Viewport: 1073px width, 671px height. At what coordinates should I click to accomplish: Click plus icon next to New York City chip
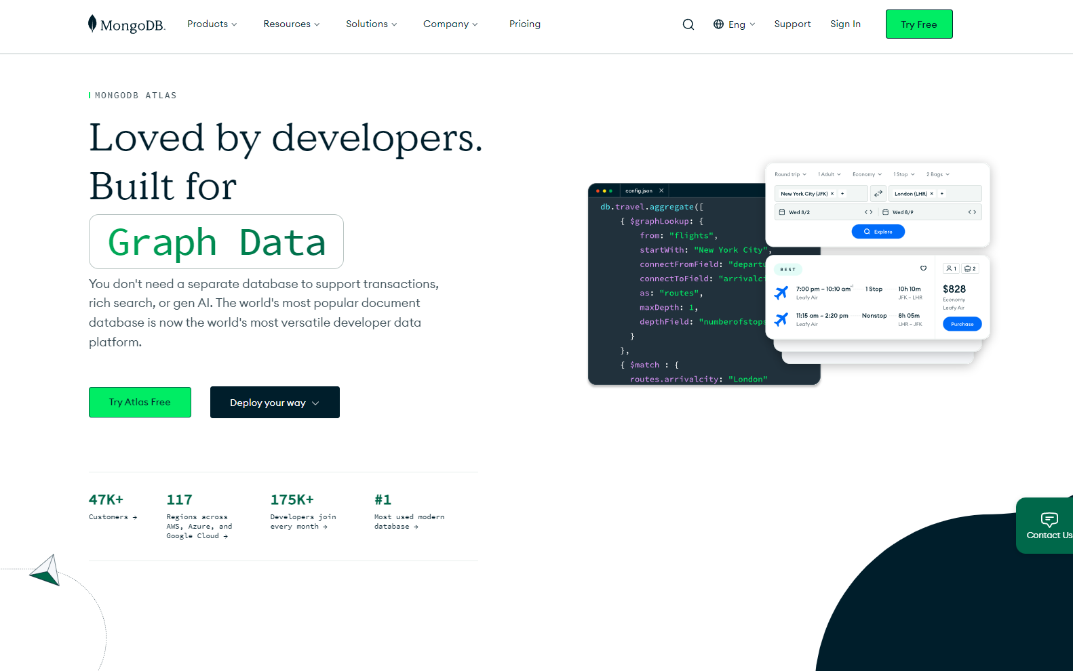click(842, 194)
